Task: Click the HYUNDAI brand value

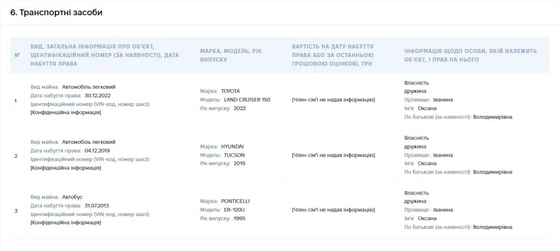Action: (232, 147)
